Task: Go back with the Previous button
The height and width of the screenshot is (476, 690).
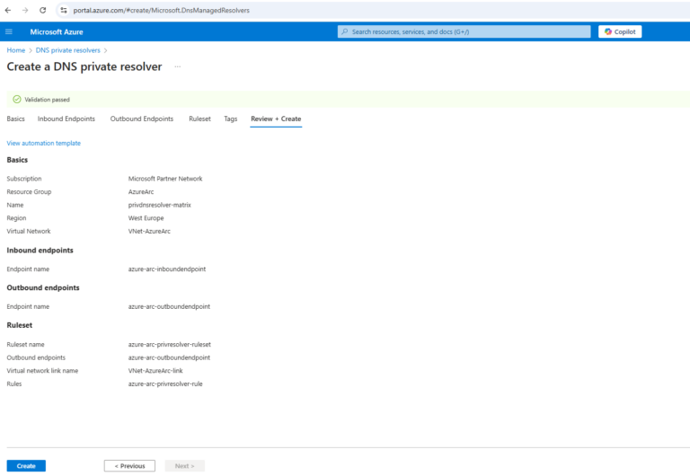Action: coord(129,466)
